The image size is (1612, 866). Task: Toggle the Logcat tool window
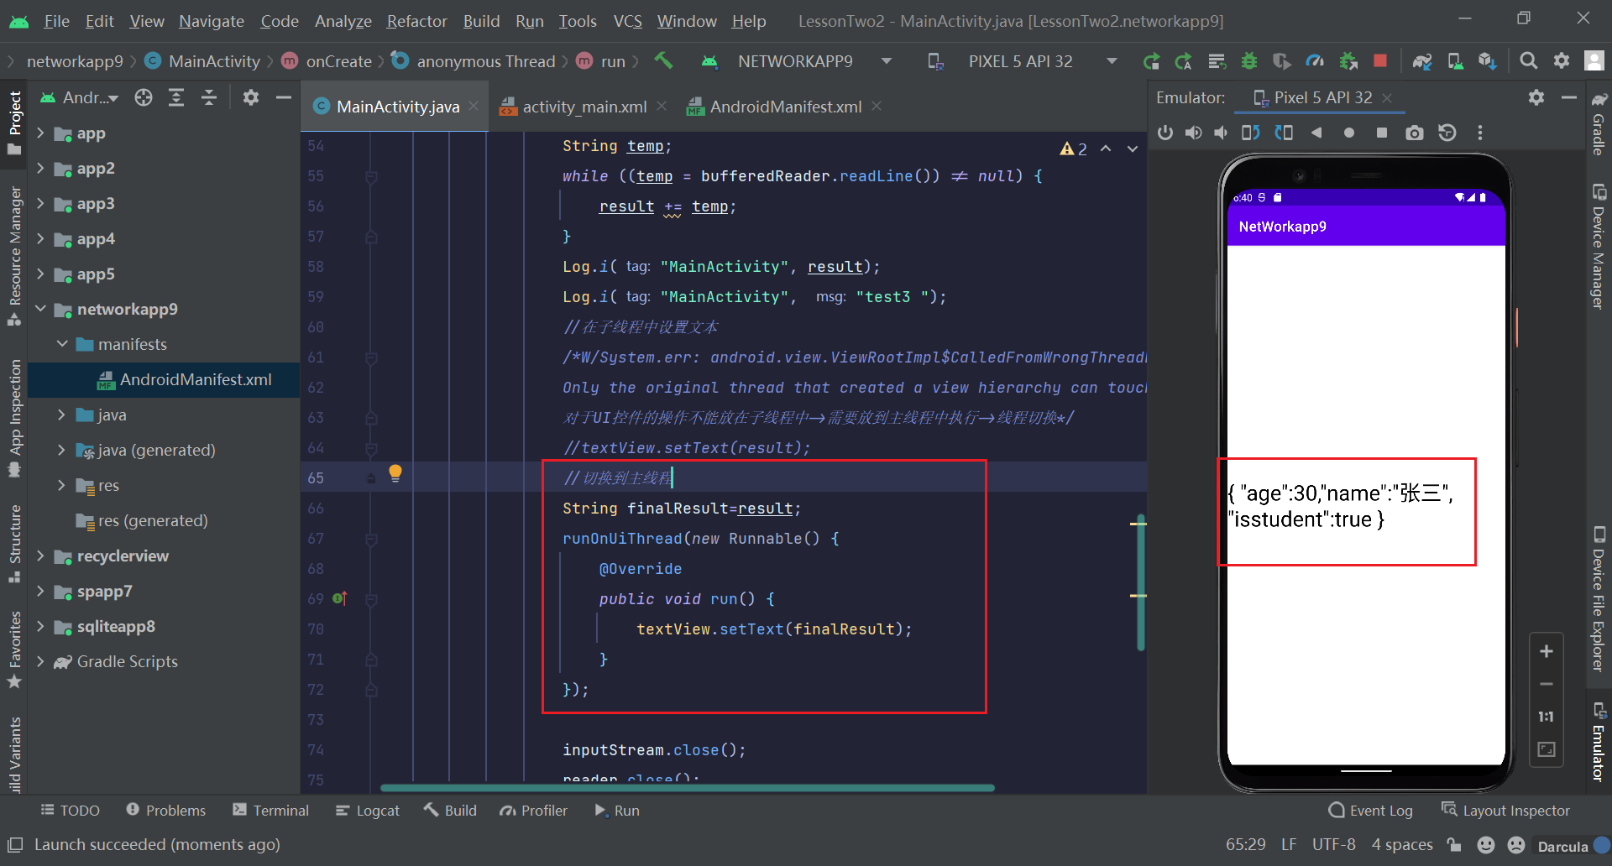pyautogui.click(x=367, y=810)
